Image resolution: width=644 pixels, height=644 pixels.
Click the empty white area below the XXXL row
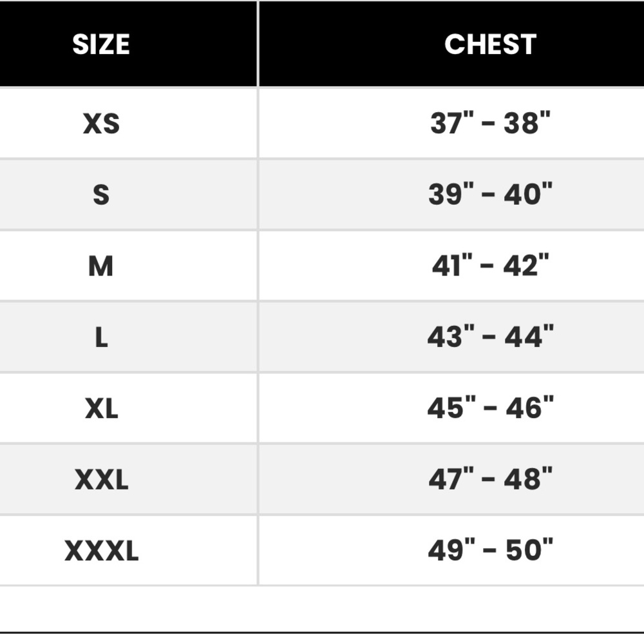(322, 609)
